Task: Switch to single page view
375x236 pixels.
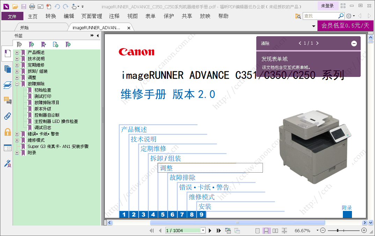Action: (257, 230)
